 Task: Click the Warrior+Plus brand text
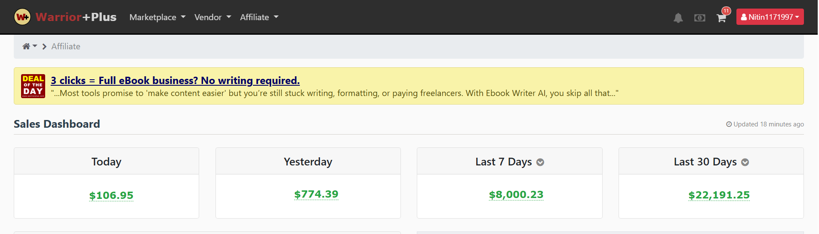pos(76,17)
